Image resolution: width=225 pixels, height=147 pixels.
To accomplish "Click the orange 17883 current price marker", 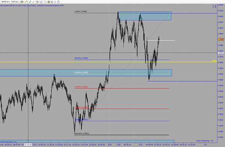I will [221, 39].
